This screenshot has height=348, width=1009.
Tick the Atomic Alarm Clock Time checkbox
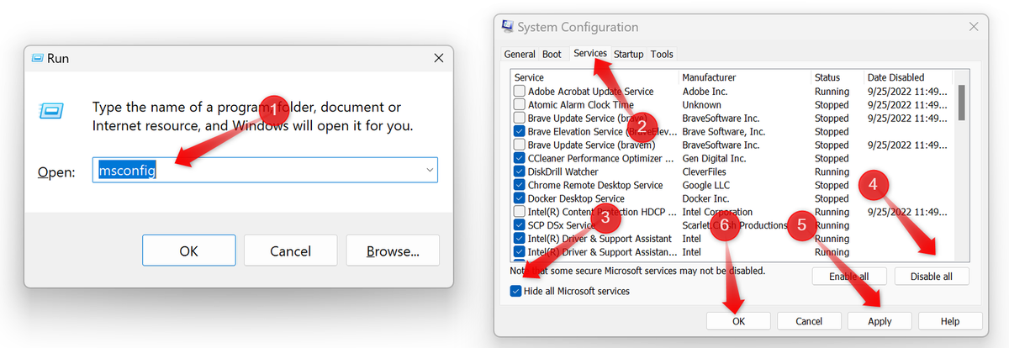click(x=520, y=104)
